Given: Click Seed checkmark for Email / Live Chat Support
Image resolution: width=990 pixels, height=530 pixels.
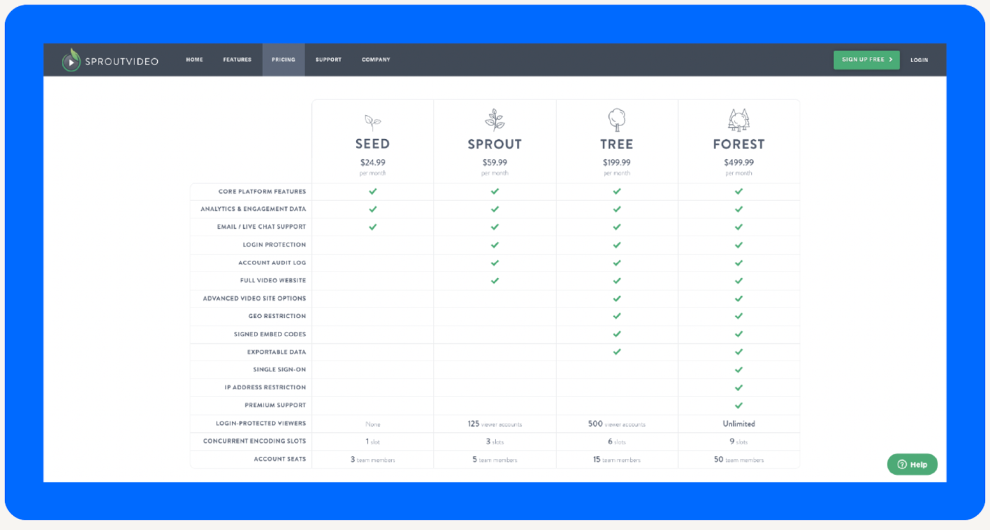Looking at the screenshot, I should (372, 227).
